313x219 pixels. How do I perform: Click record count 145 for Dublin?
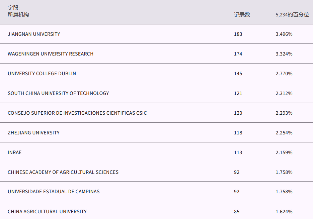(238, 74)
